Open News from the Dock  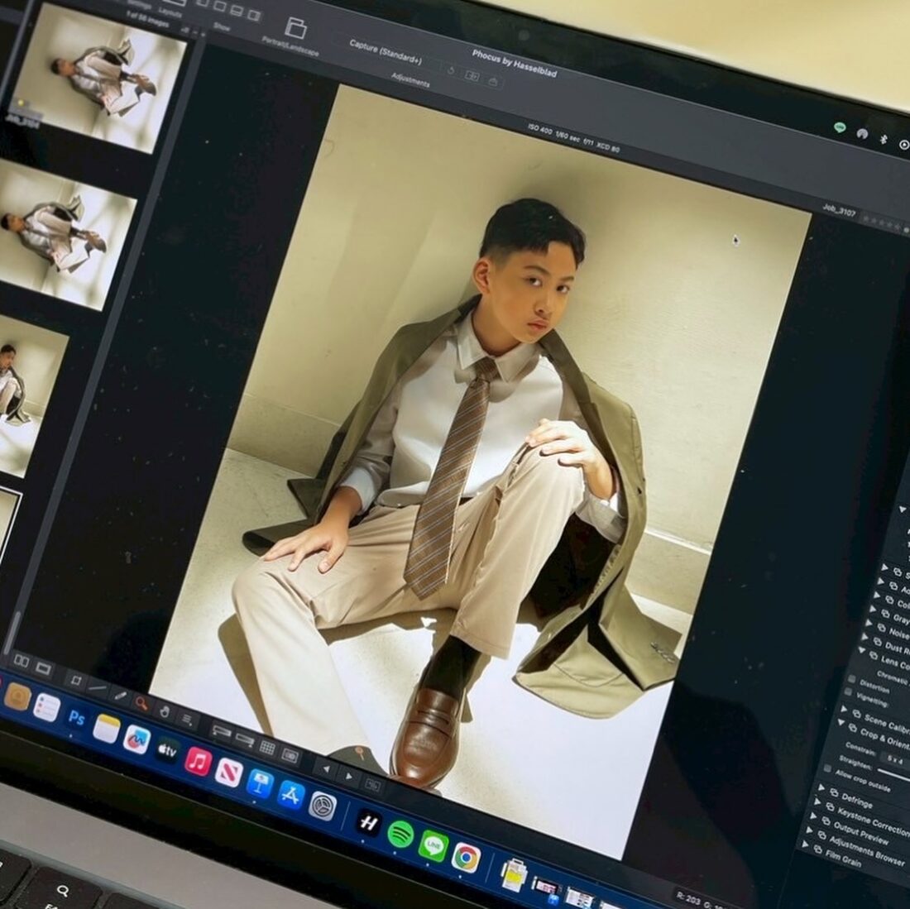point(228,772)
